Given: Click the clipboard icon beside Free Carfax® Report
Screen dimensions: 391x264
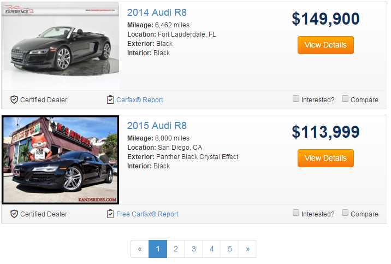Looking at the screenshot, I should [x=110, y=214].
